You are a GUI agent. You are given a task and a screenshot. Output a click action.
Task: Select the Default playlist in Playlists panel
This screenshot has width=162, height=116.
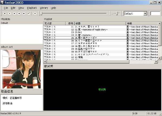coord(4,23)
